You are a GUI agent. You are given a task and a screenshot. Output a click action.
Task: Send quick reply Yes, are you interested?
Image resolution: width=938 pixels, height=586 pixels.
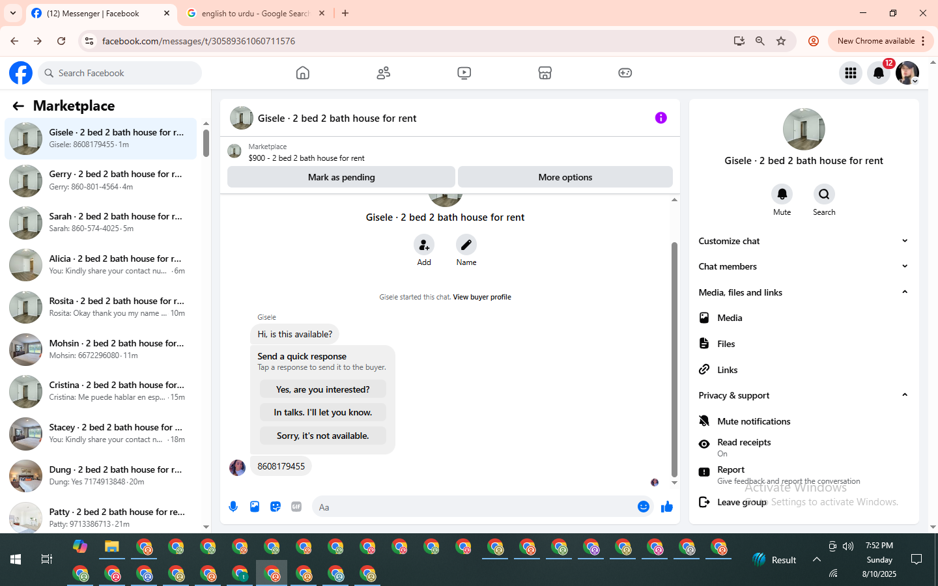coord(323,389)
